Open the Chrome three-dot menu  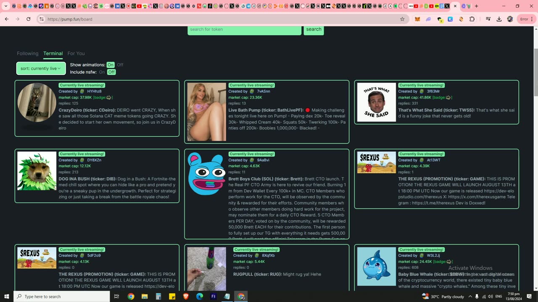coord(532,19)
